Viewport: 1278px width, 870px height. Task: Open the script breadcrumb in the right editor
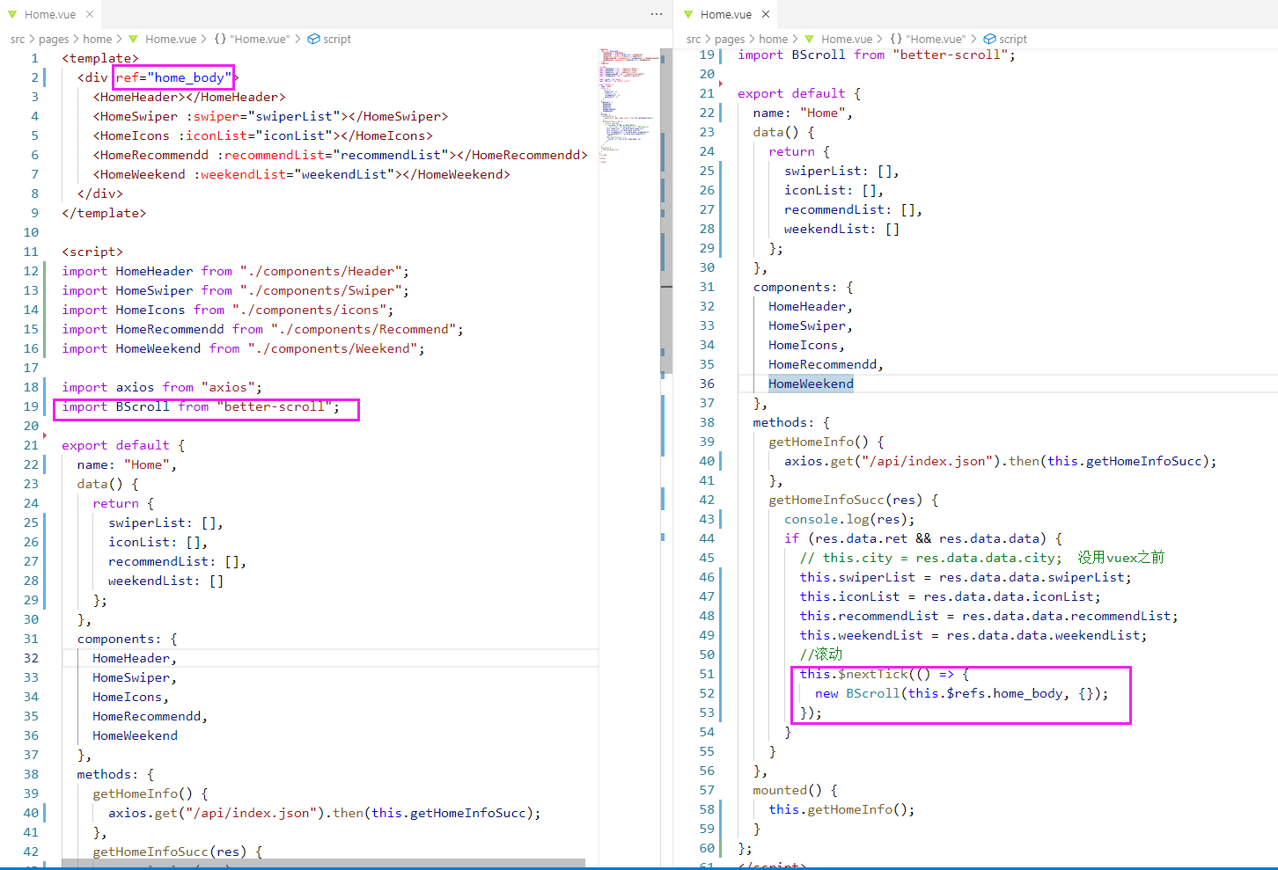[x=1005, y=39]
